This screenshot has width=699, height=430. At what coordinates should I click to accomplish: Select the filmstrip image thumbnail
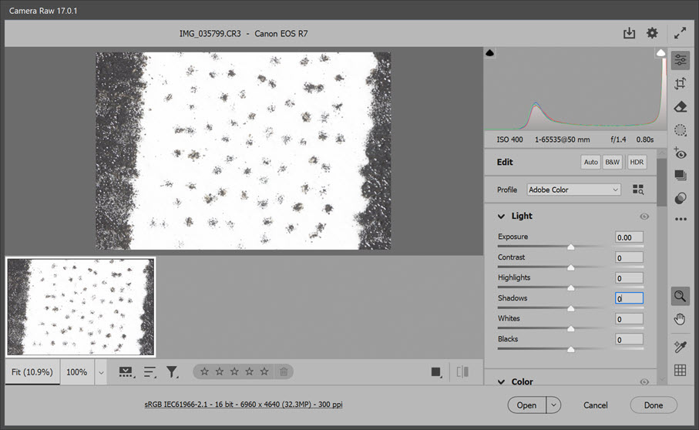click(81, 307)
